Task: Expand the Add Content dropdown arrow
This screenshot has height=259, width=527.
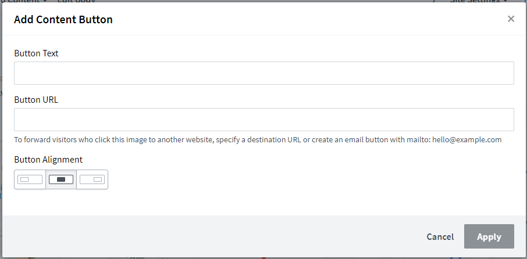Action: (45, 1)
